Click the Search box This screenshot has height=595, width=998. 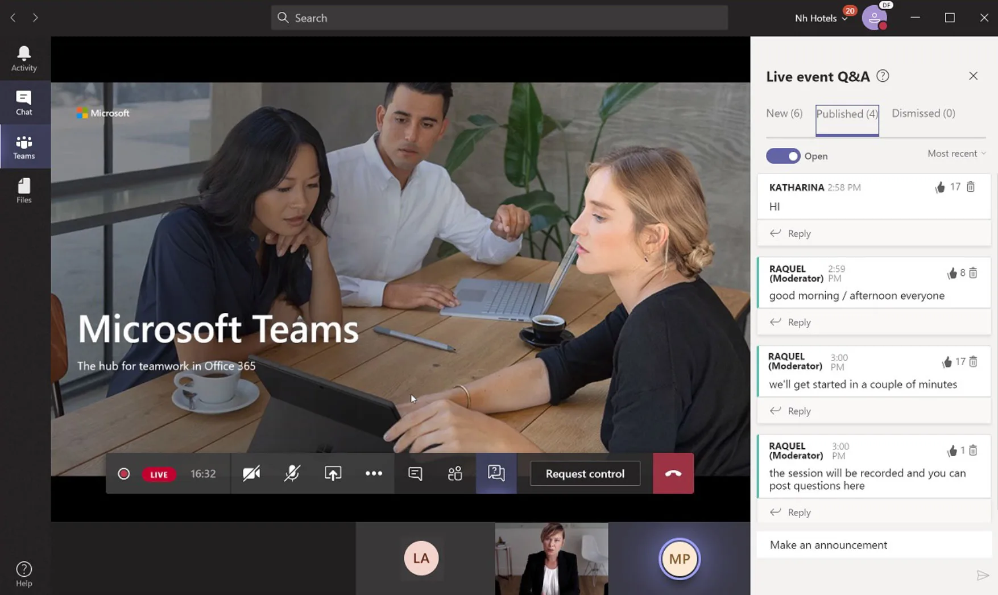pos(499,18)
